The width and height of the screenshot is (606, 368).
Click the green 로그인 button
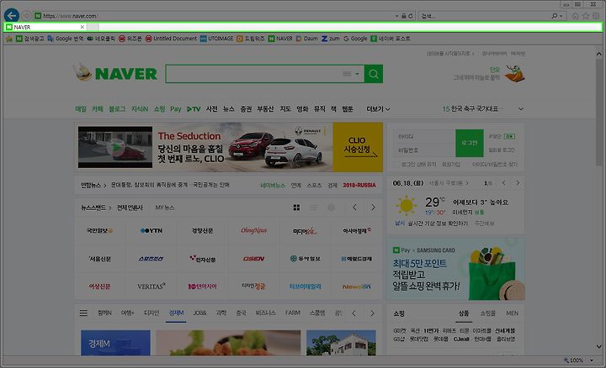[x=469, y=143]
